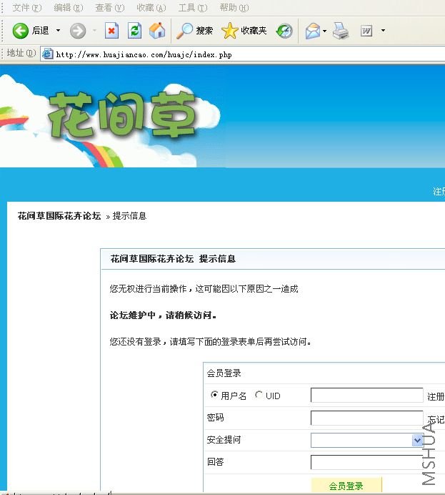Click the 回答 answer field

coord(367,463)
